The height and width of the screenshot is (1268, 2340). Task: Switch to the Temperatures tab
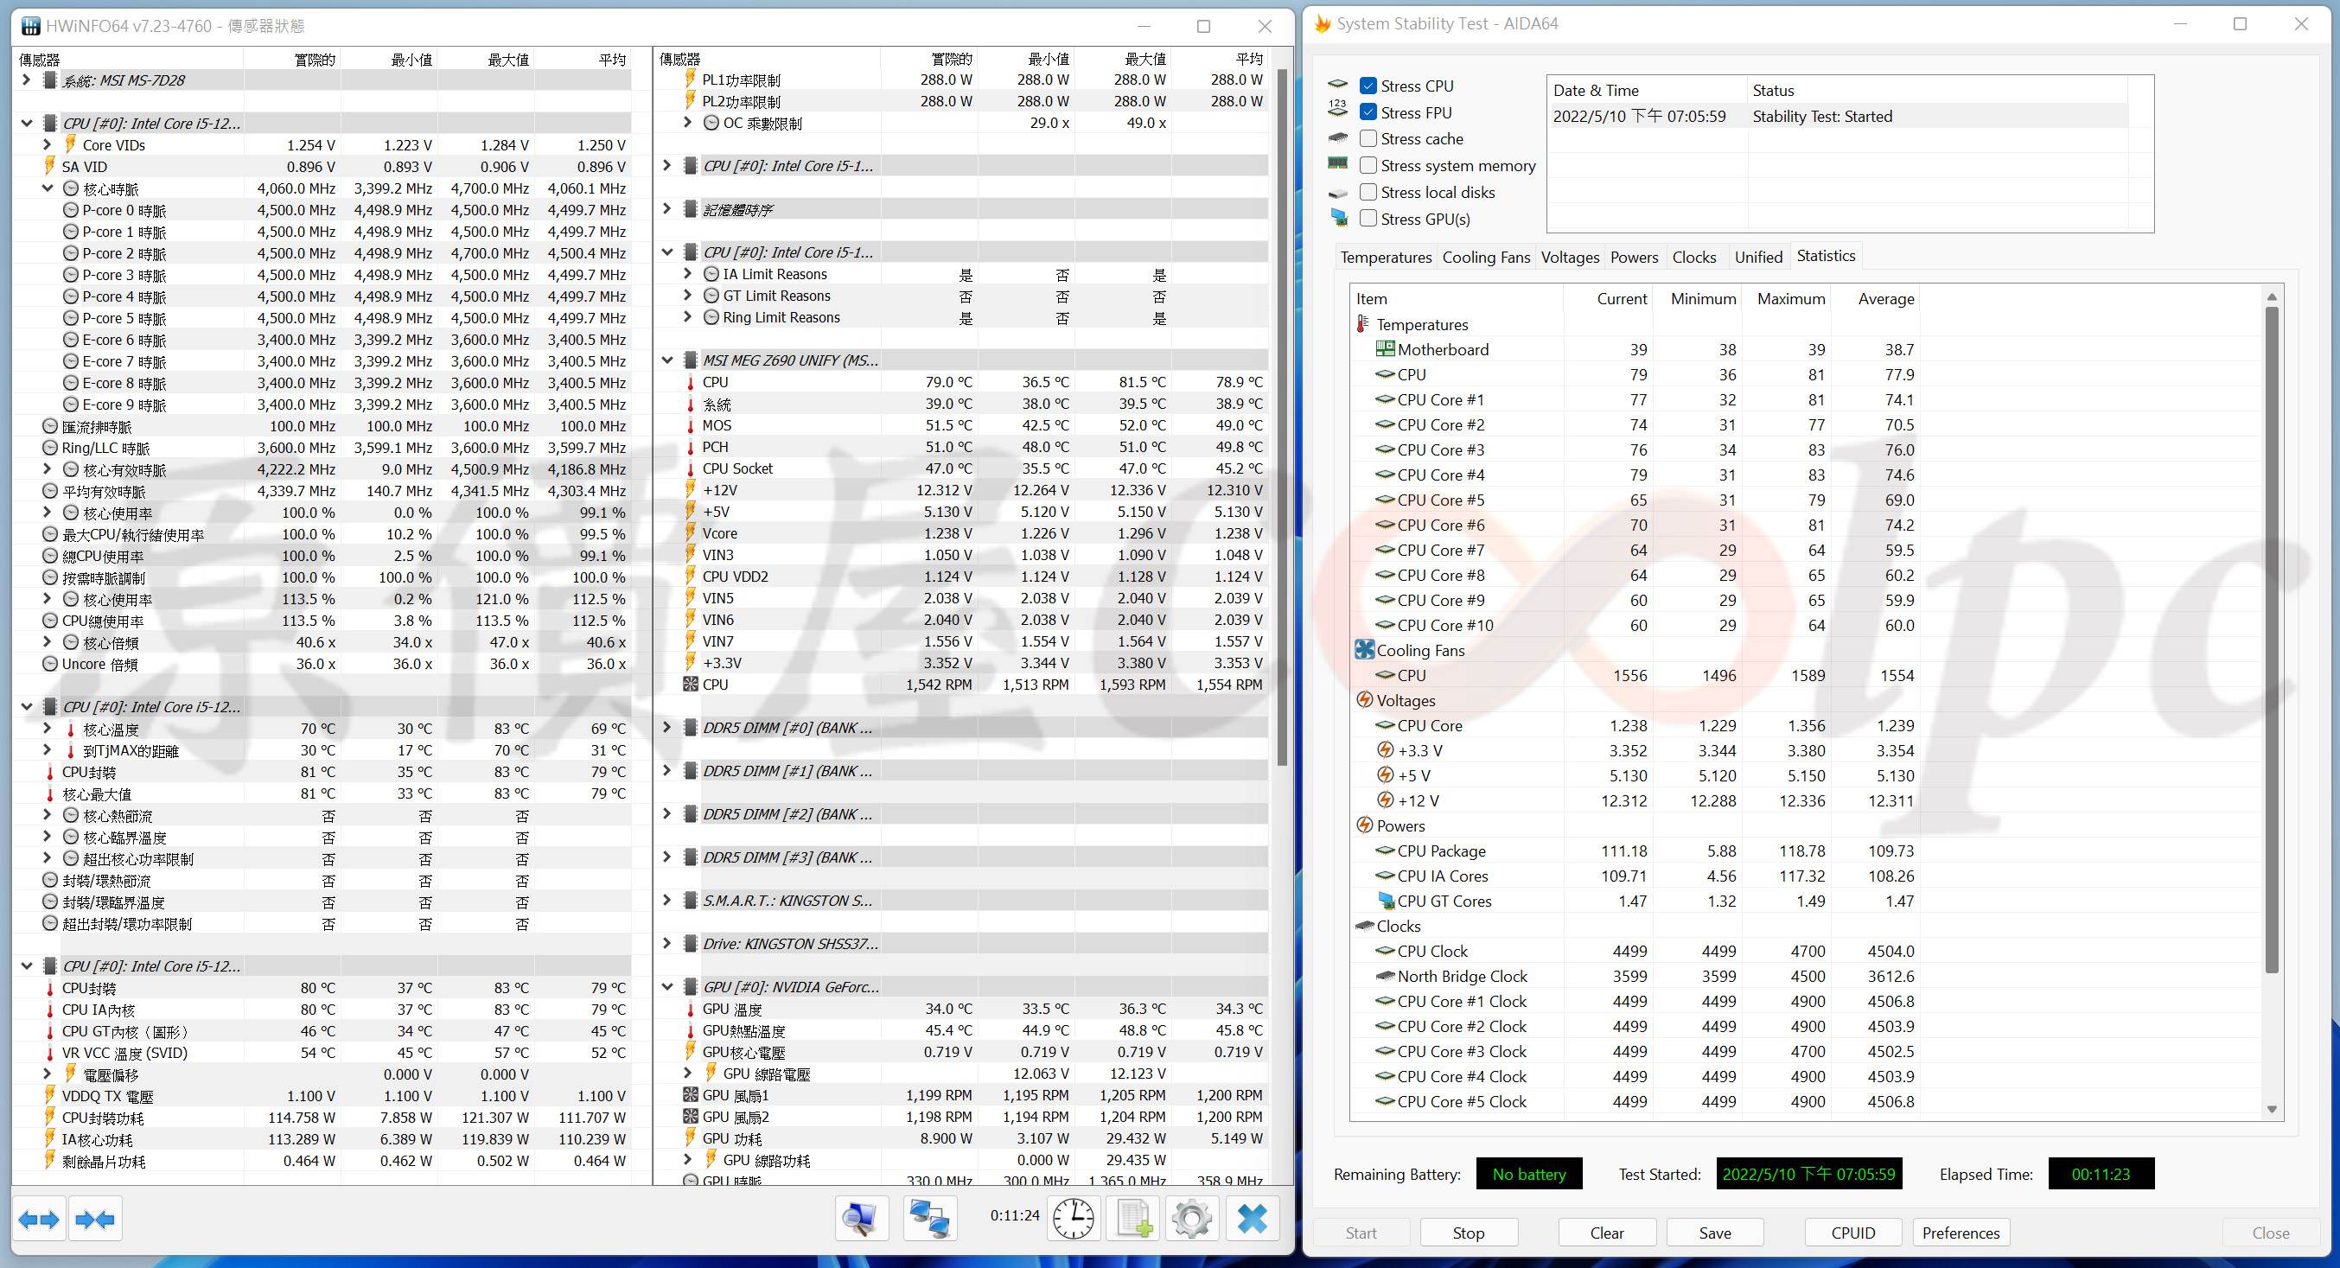pos(1386,257)
